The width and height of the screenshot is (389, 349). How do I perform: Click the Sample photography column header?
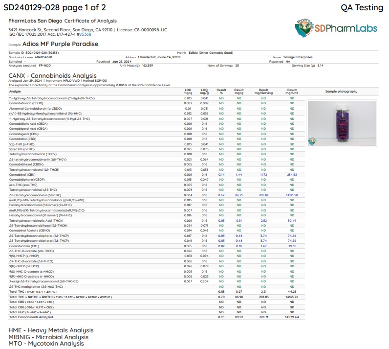341,92
